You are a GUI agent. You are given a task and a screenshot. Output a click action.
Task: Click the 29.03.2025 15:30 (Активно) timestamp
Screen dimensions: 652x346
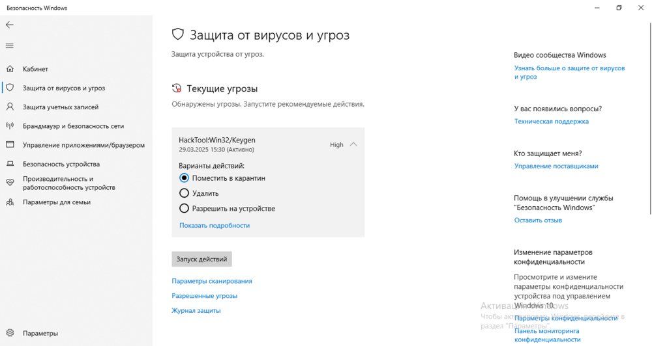coord(216,150)
